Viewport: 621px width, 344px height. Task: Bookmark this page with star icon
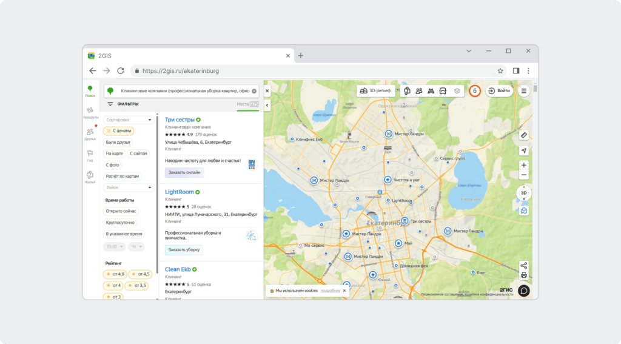(x=500, y=71)
